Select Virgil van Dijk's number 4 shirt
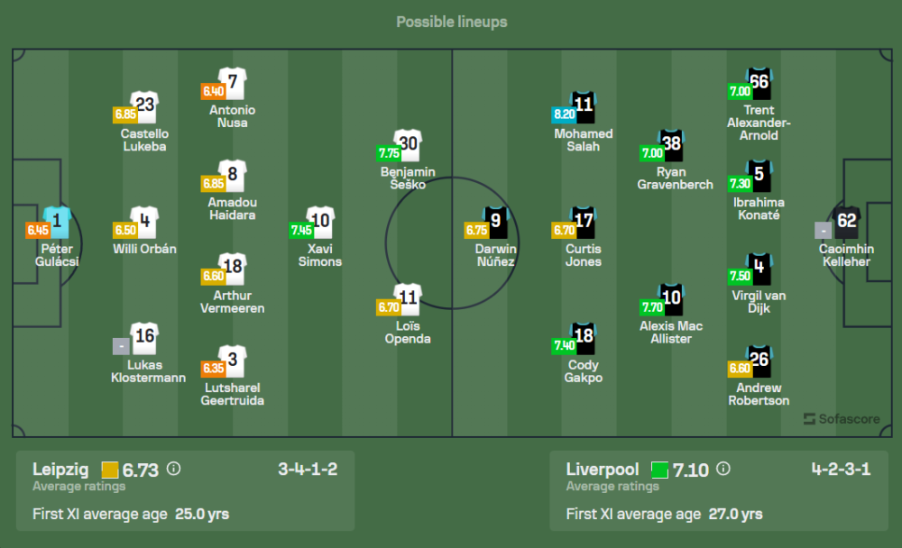 tap(759, 269)
